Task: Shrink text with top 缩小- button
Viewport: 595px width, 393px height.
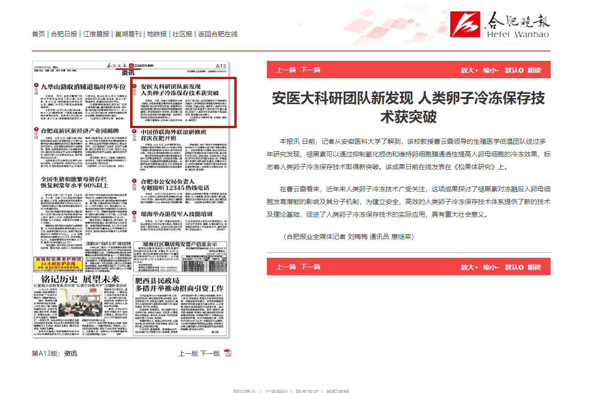Action: [491, 70]
